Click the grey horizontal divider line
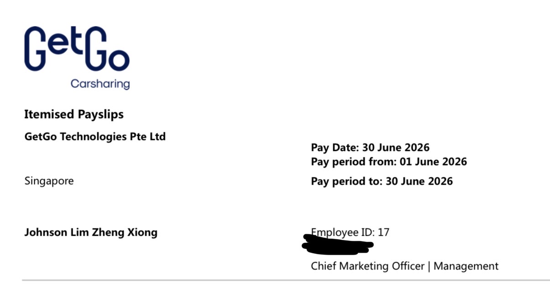The width and height of the screenshot is (550, 289). [286, 280]
